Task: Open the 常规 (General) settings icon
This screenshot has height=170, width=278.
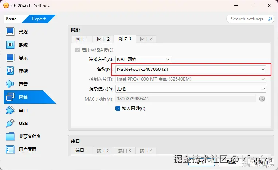Action: 10,32
